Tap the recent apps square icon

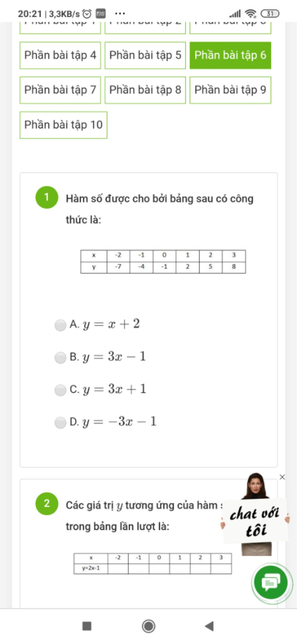click(x=87, y=626)
